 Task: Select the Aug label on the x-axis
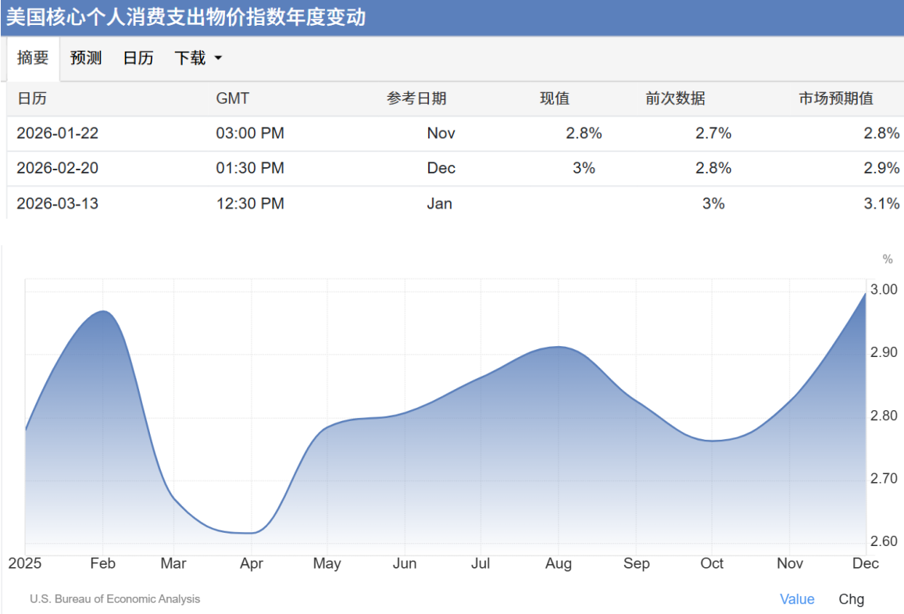click(x=558, y=563)
